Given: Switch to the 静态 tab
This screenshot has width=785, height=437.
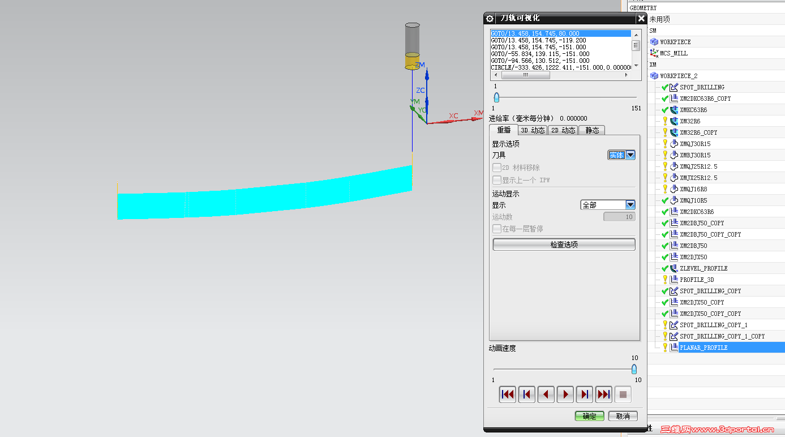Looking at the screenshot, I should 591,130.
